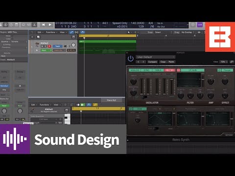Click the blue Track button on #default track
The width and height of the screenshot is (235, 176).
(57, 46)
